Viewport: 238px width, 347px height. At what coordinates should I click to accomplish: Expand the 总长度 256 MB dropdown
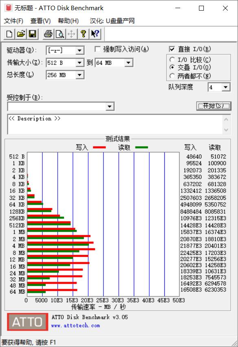pos(79,75)
